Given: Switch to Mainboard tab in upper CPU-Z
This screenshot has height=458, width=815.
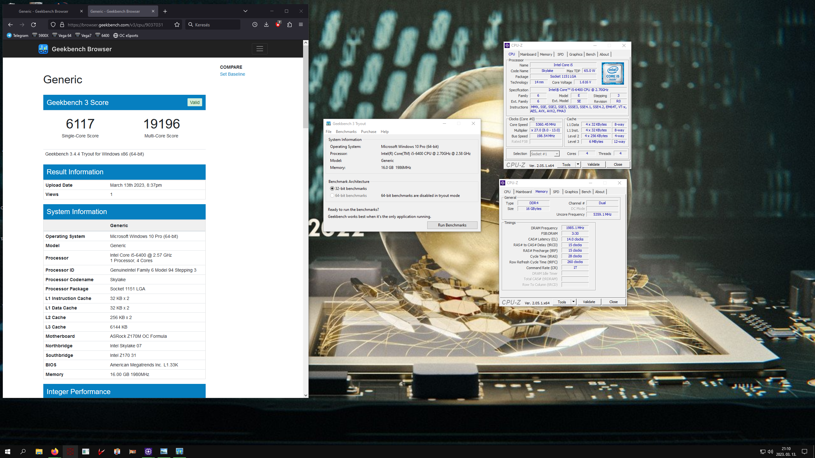Looking at the screenshot, I should 528,54.
